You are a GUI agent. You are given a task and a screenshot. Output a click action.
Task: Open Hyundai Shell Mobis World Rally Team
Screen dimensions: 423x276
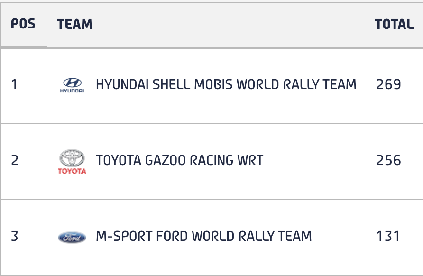[x=226, y=84]
